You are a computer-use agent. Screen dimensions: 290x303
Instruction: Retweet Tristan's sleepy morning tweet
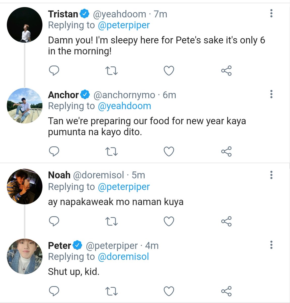click(x=111, y=71)
